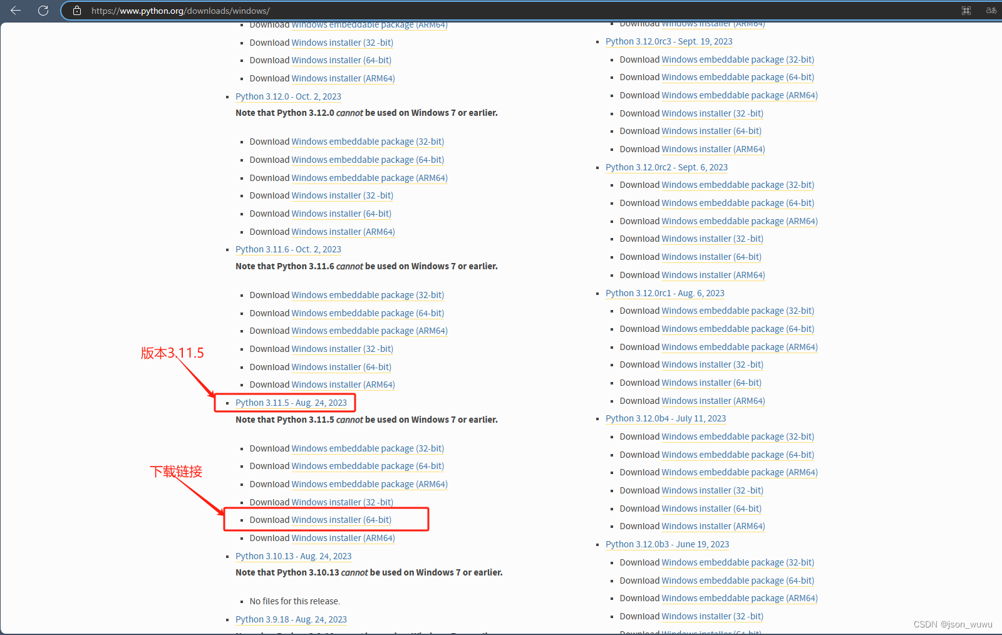The height and width of the screenshot is (635, 1002).
Task: Click the Python 3.10.13 Windows 7 note text
Action: click(x=369, y=572)
